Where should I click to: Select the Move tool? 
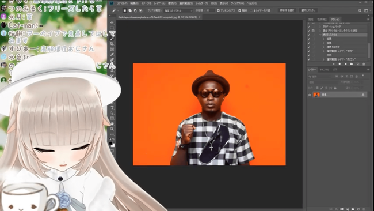pos(112,22)
